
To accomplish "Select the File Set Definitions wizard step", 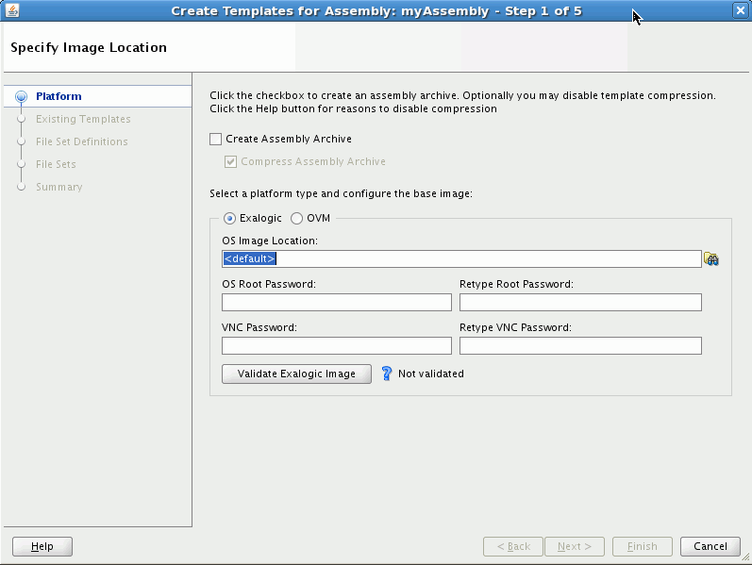I will [x=82, y=141].
